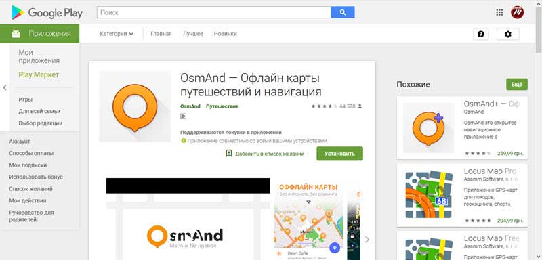Click Использовать бонус link
542x260 pixels.
[x=36, y=177]
